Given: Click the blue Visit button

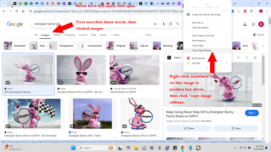Looking at the screenshot, I should [252, 113].
